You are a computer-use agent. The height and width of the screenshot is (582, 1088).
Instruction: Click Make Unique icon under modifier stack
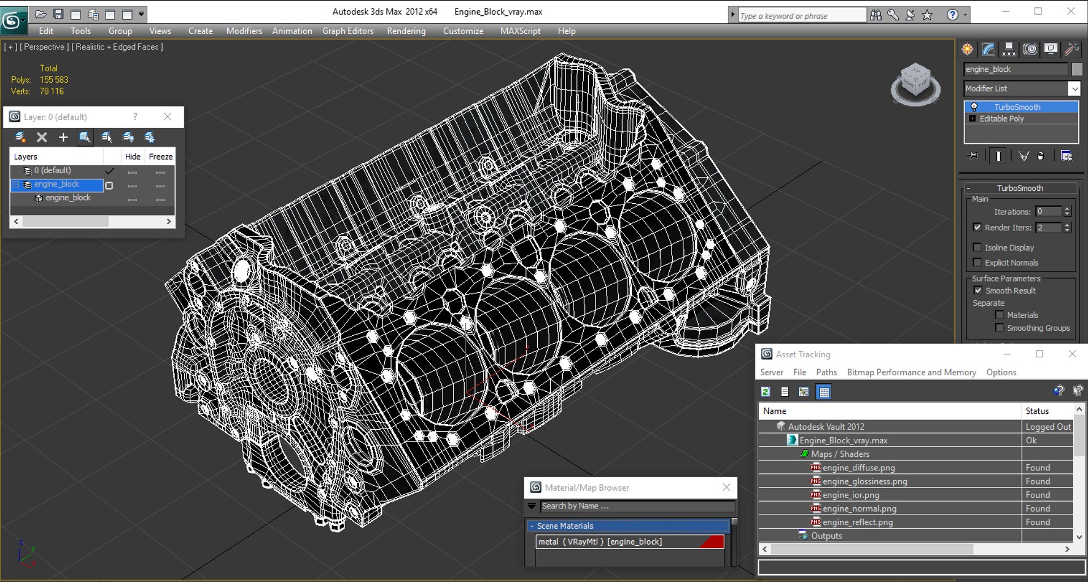[x=1024, y=156]
